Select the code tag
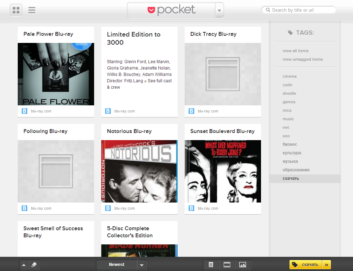 tap(287, 85)
